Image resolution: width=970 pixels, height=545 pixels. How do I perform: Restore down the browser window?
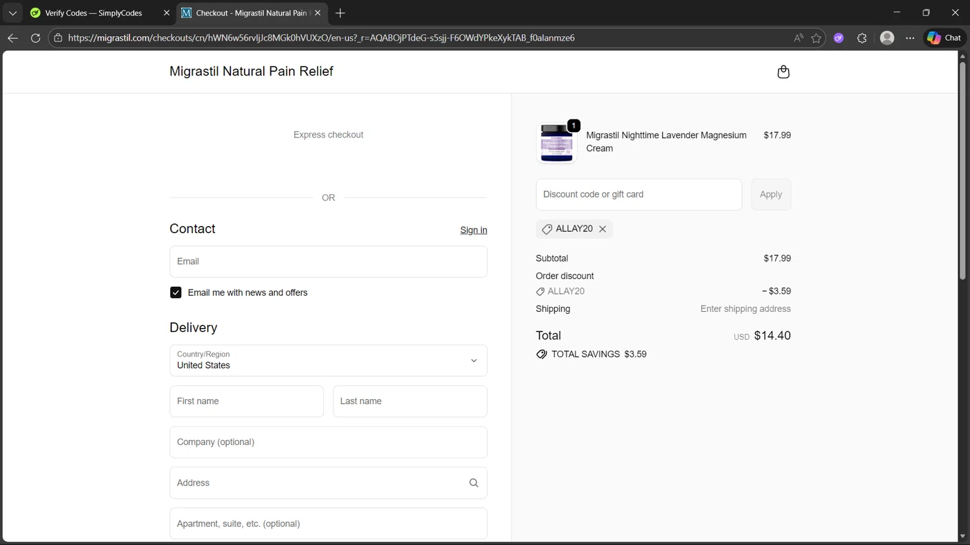[x=926, y=12]
